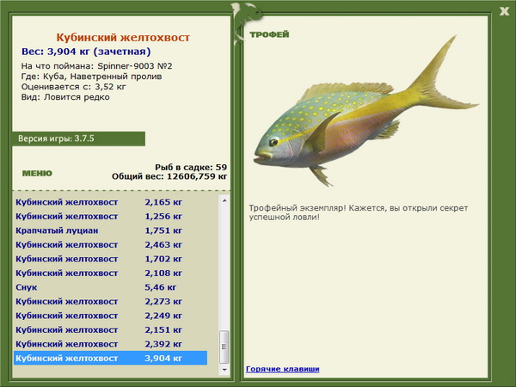
Task: Select the 2,108 кг yellowtail row
Action: point(110,273)
